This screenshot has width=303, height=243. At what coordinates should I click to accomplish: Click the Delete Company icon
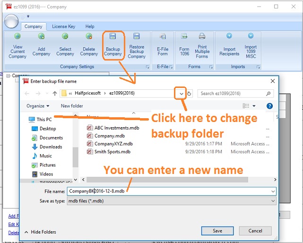click(89, 36)
